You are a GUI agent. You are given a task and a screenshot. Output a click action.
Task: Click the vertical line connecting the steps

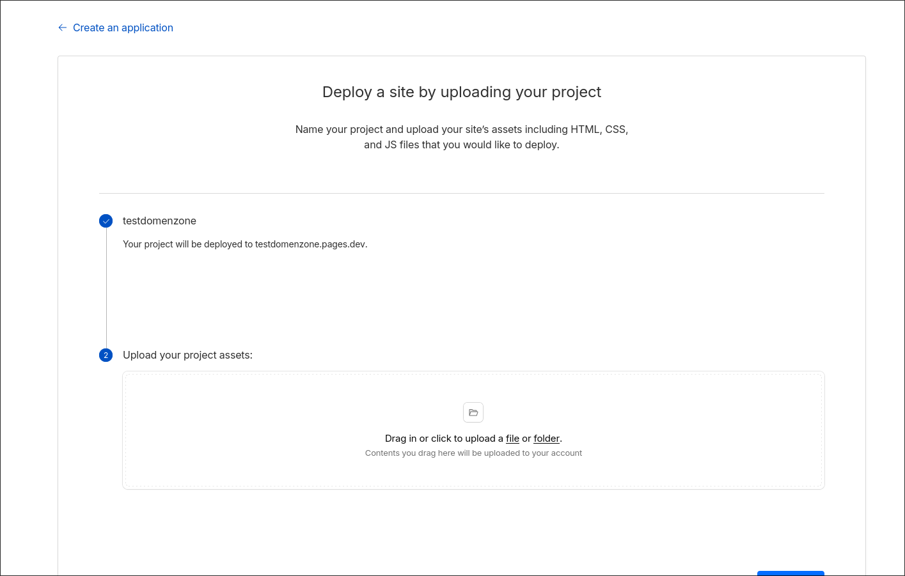(x=106, y=288)
